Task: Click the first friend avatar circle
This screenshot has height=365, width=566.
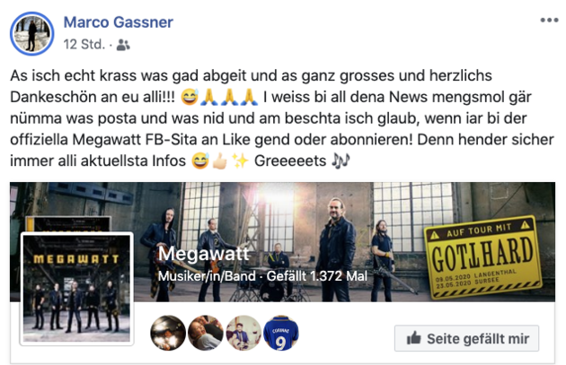Action: click(x=168, y=333)
